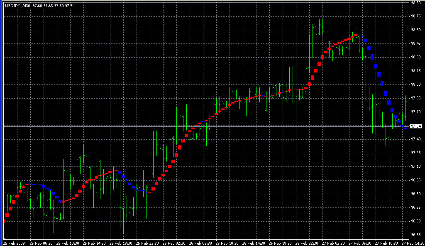This screenshot has width=425, height=246.
Task: Click the 97.10 price axis label
Action: coord(416,166)
